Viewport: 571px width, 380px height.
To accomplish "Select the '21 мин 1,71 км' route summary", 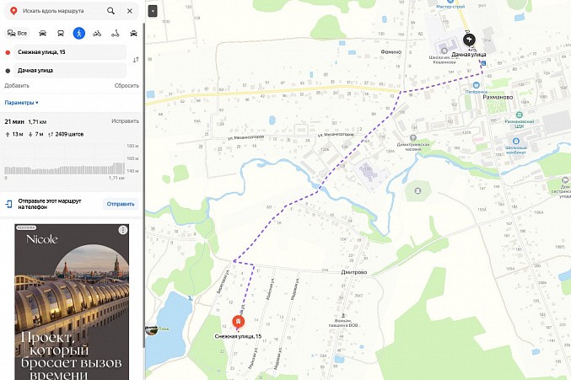I will tap(25, 121).
